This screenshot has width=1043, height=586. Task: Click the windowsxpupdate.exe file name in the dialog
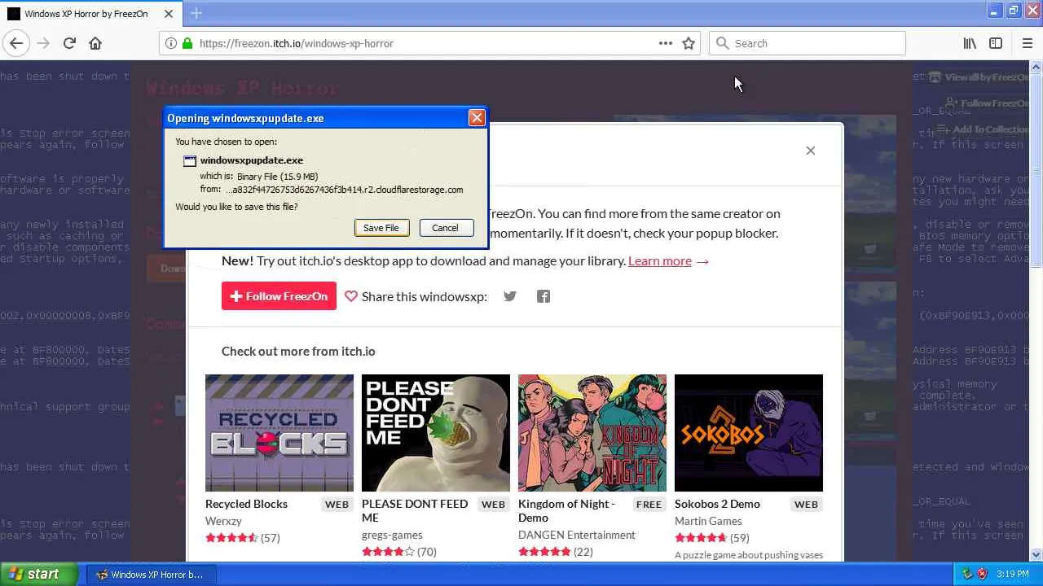pos(252,160)
